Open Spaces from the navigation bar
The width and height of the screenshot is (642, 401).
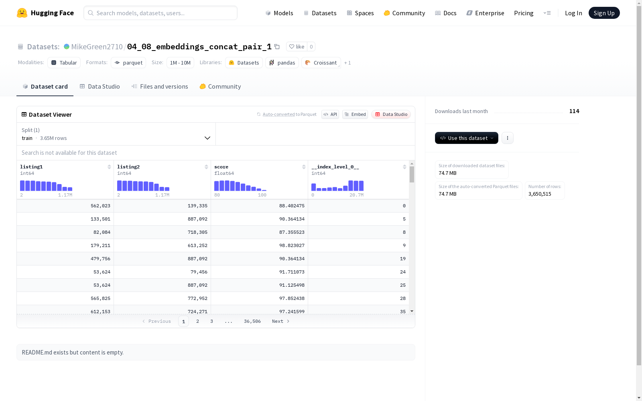(x=360, y=13)
